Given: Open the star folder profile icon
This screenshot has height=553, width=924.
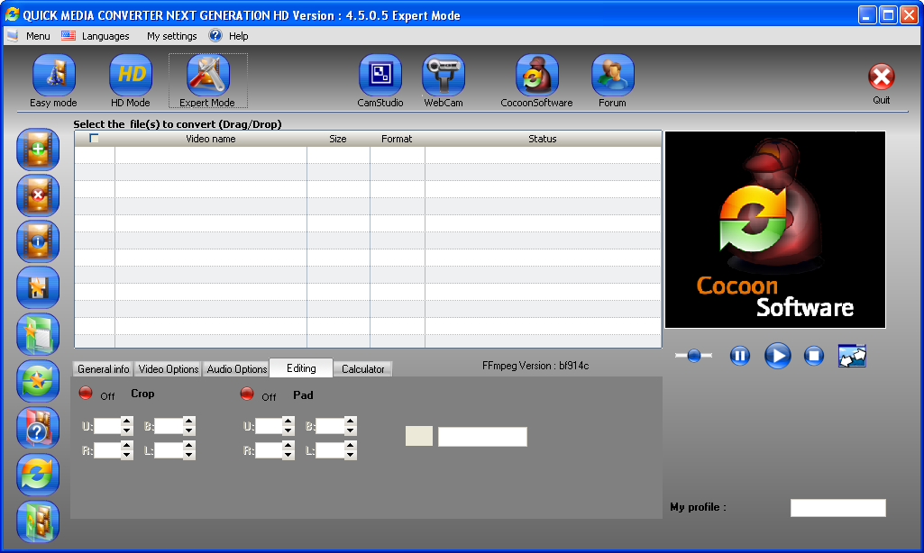Looking at the screenshot, I should click(x=38, y=334).
